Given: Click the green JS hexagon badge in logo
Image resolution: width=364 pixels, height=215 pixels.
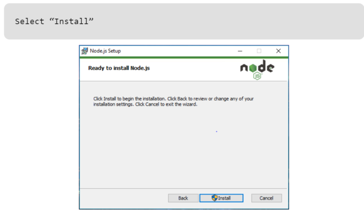Looking at the screenshot, I should point(257,76).
